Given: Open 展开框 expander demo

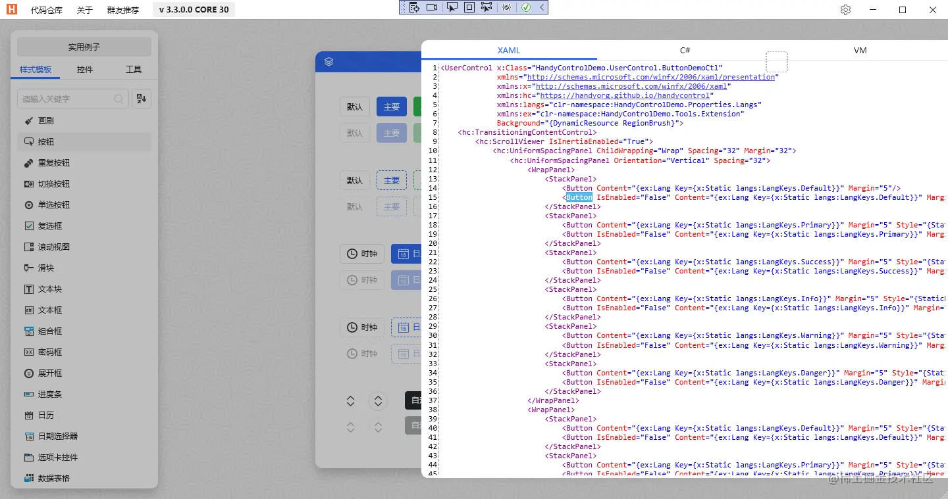Looking at the screenshot, I should point(84,373).
